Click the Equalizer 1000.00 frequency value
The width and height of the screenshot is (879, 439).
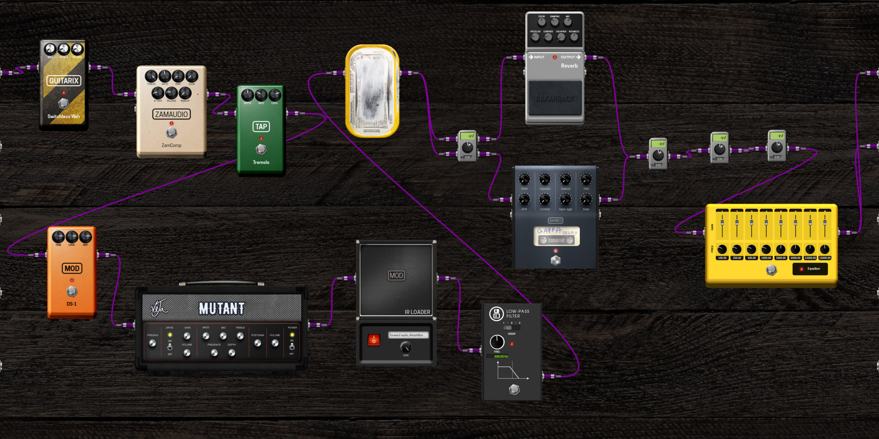(x=766, y=258)
